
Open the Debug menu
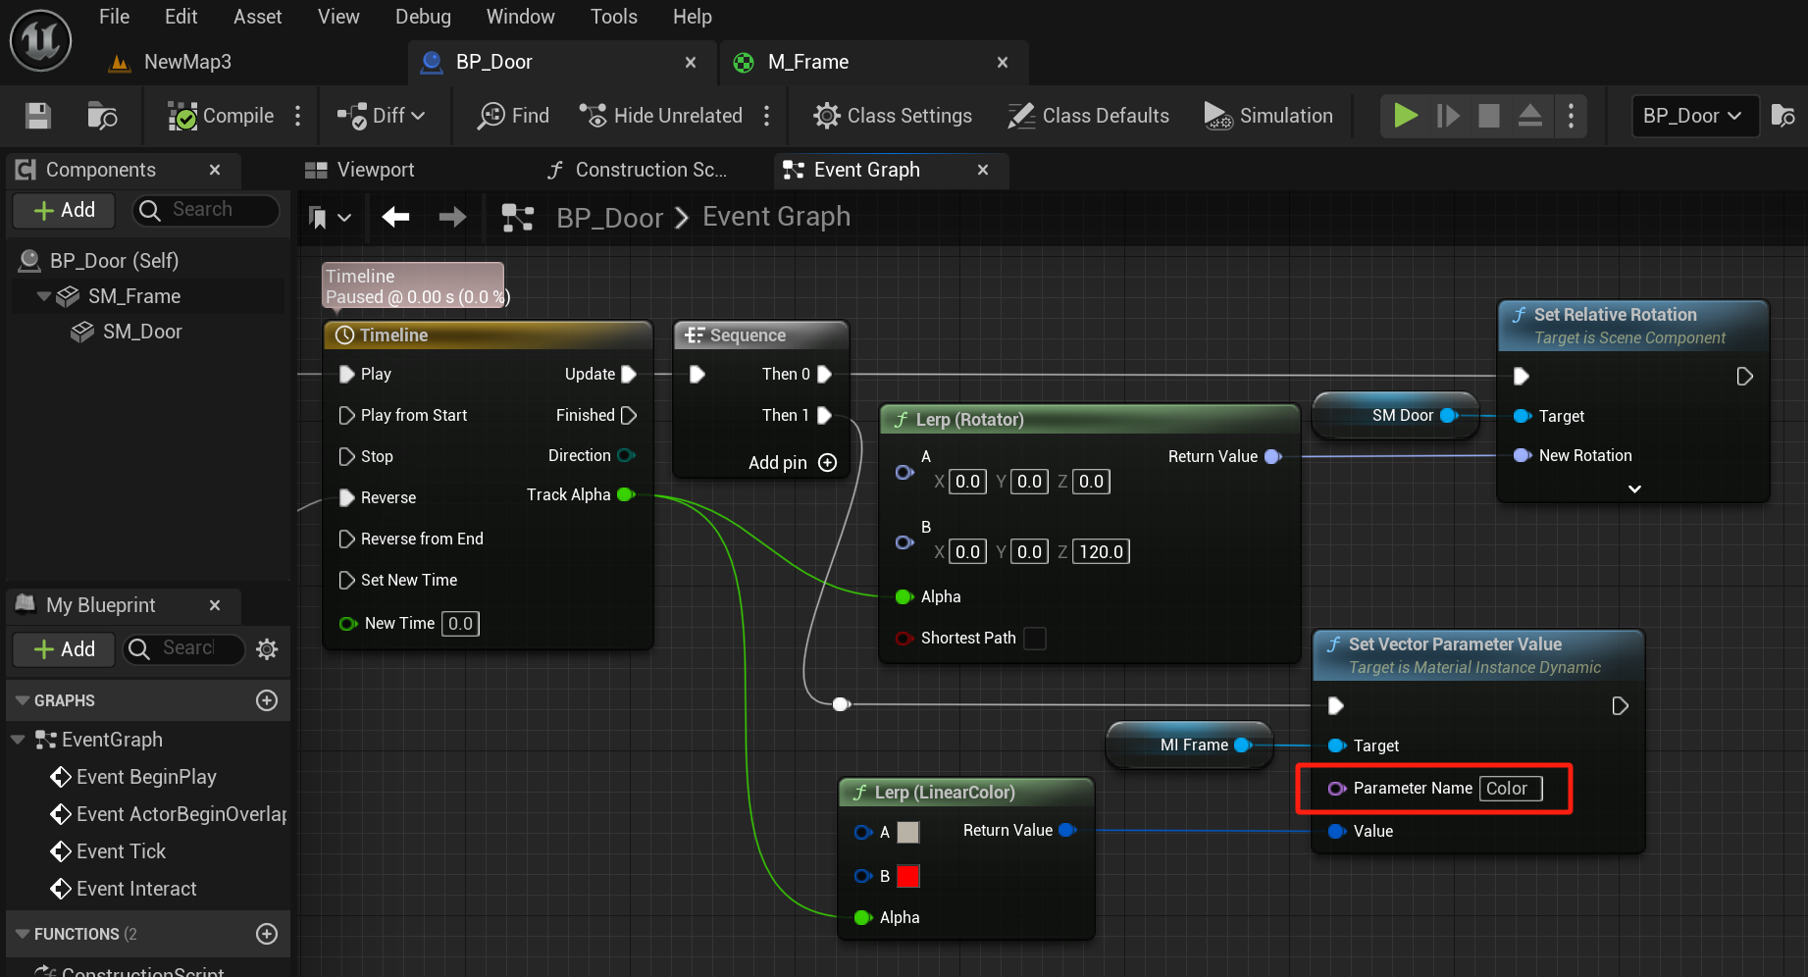[x=423, y=17]
